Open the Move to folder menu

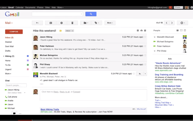(x=86, y=23)
